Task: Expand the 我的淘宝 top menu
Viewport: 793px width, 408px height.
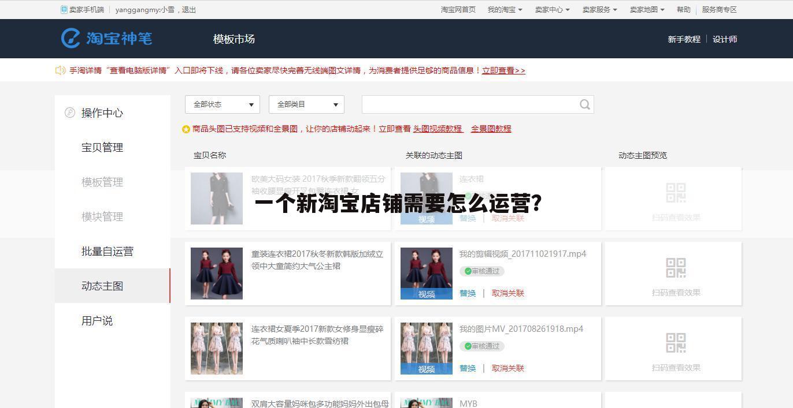Action: tap(505, 10)
